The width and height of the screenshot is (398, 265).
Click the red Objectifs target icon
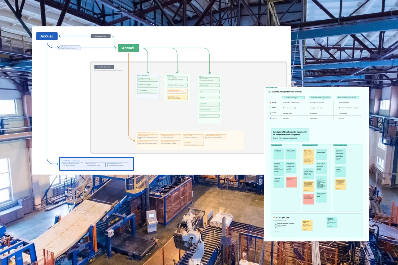270,103
